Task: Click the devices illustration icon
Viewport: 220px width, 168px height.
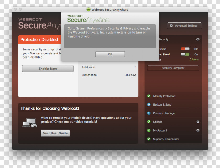Action: tap(29, 123)
